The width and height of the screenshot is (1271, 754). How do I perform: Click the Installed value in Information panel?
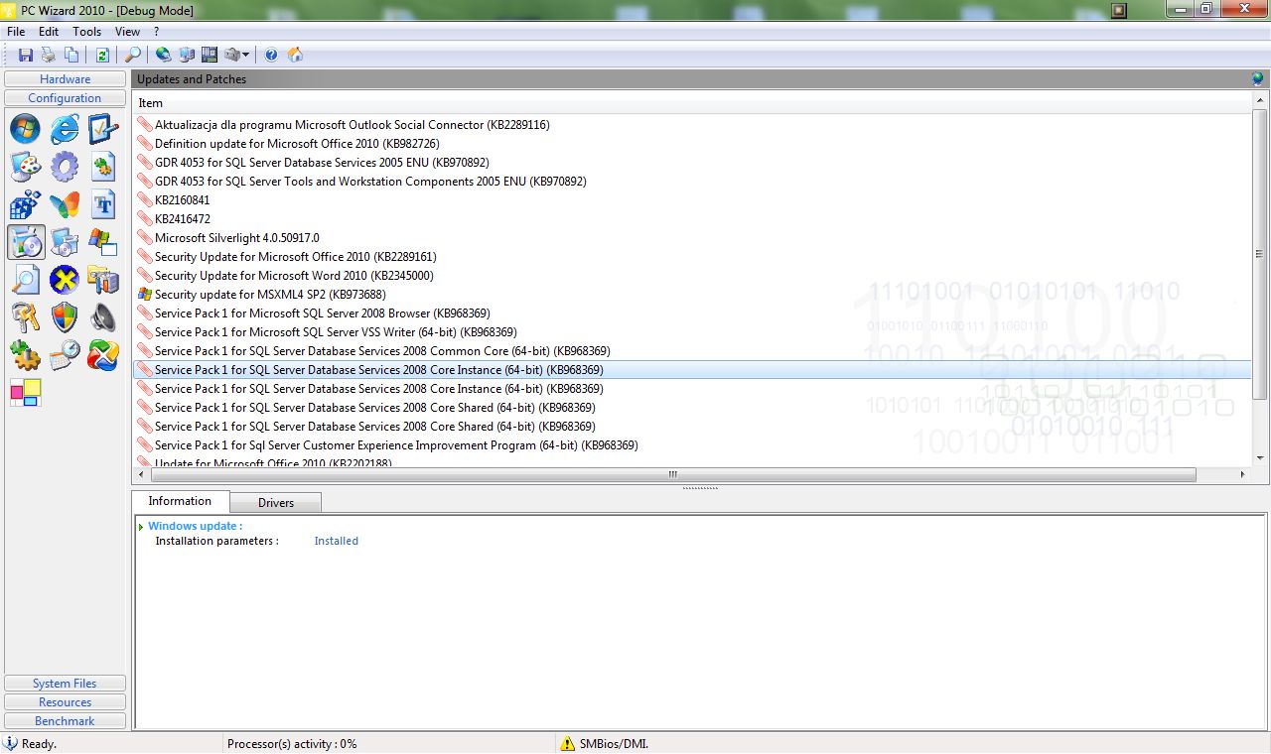point(337,542)
